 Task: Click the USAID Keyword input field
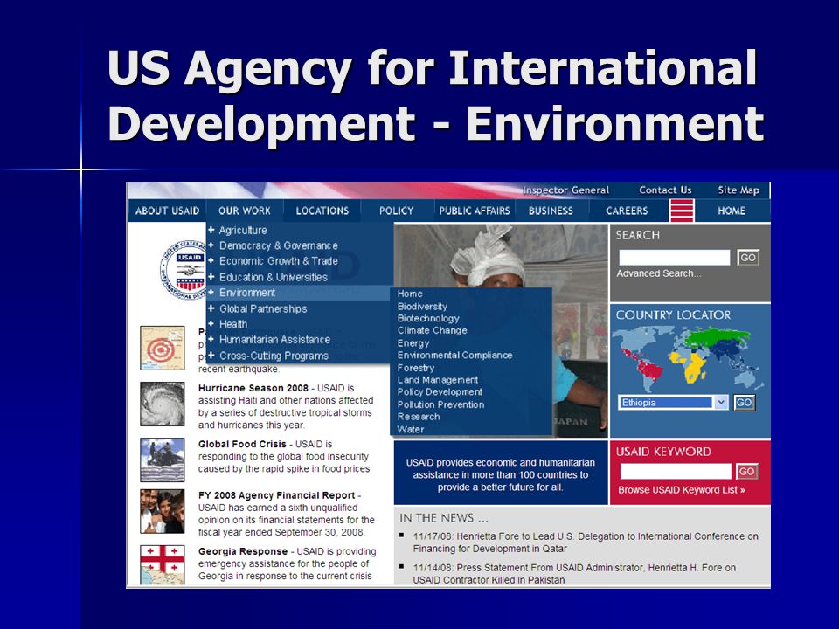pyautogui.click(x=676, y=472)
